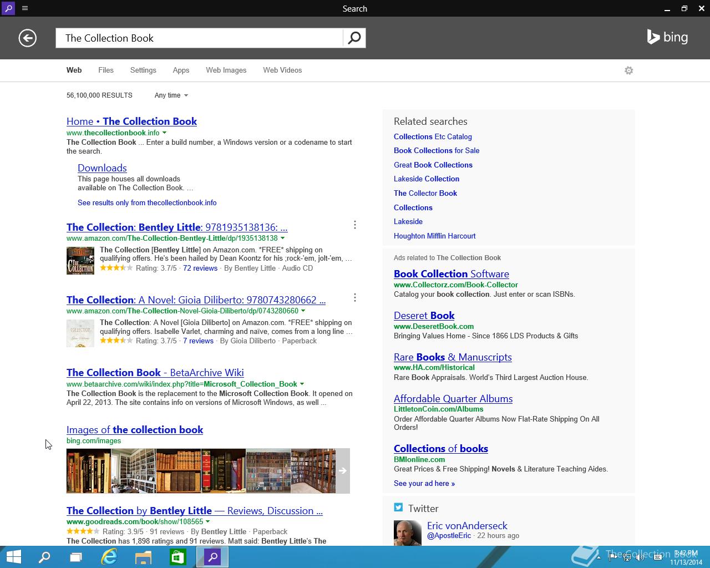710x568 pixels.
Task: Open taskbar Search magnifier icon
Action: [44, 557]
